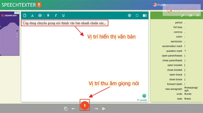The image size is (203, 113).
Task: Create a new document with page icon
Action: pyautogui.click(x=25, y=15)
